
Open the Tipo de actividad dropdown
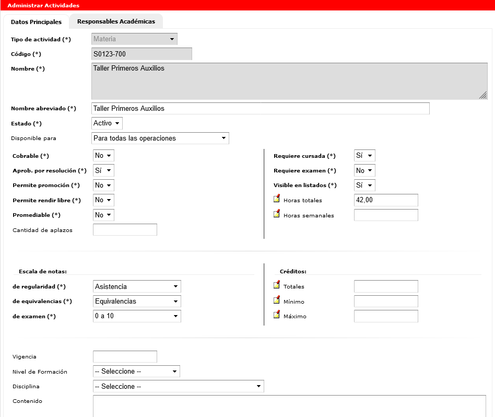(135, 39)
